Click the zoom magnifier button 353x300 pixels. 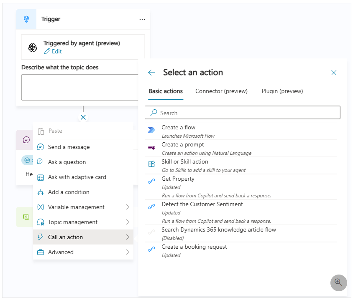(338, 282)
